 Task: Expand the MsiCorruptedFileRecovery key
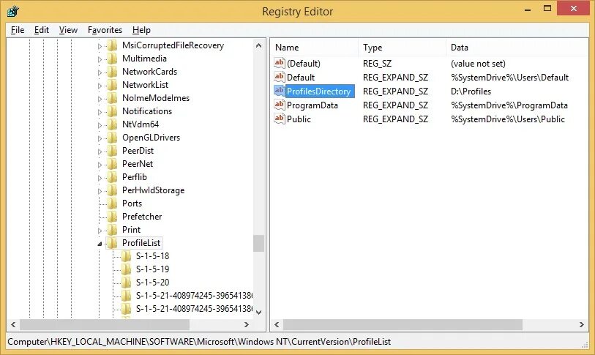100,46
